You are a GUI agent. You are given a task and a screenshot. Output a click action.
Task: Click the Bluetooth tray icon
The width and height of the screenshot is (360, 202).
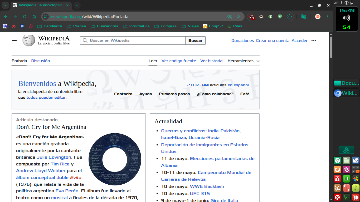coord(342,2)
